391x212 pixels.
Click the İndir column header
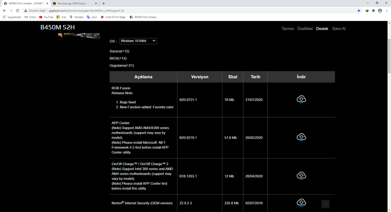[301, 77]
